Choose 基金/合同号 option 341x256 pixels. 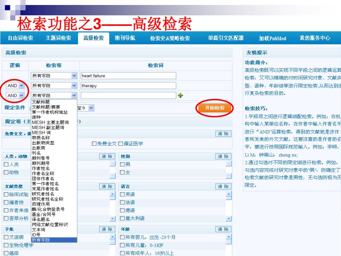(54, 214)
